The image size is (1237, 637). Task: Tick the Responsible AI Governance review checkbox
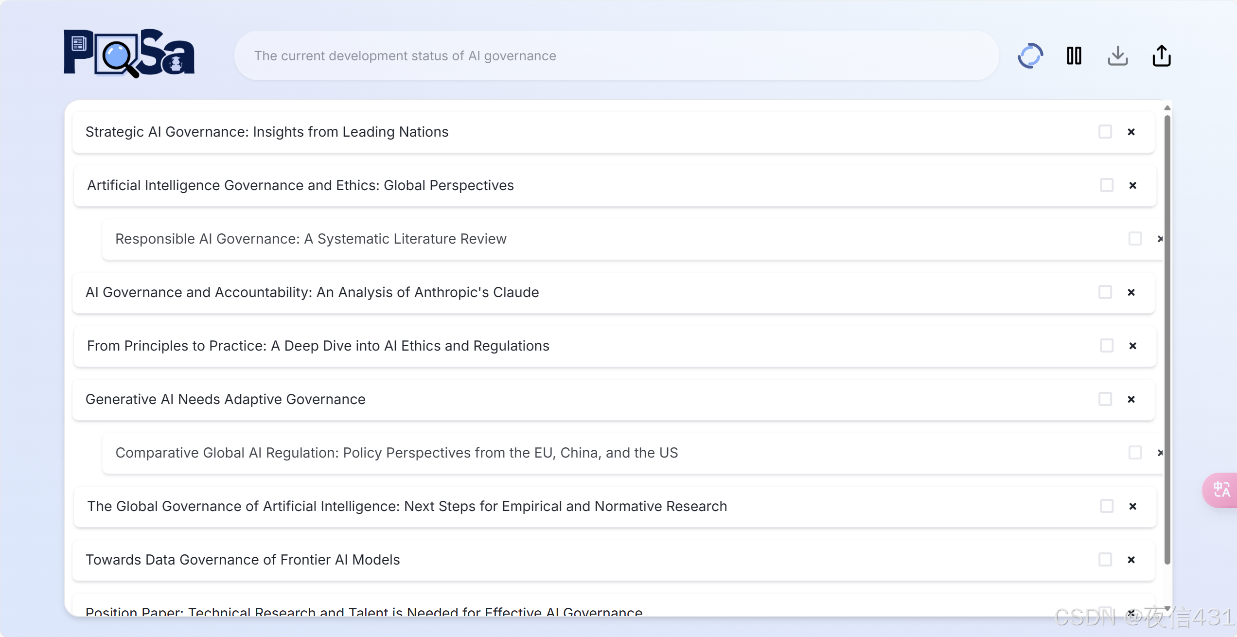click(x=1135, y=239)
